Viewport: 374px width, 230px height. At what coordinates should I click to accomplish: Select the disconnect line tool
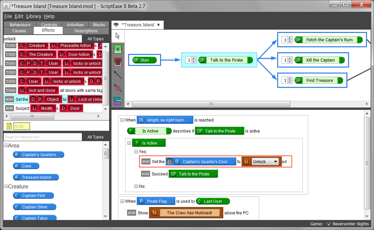pyautogui.click(x=118, y=88)
